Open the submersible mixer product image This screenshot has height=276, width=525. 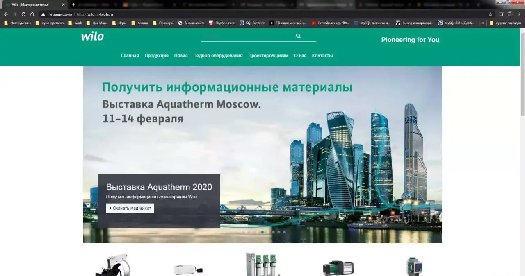click(112, 265)
